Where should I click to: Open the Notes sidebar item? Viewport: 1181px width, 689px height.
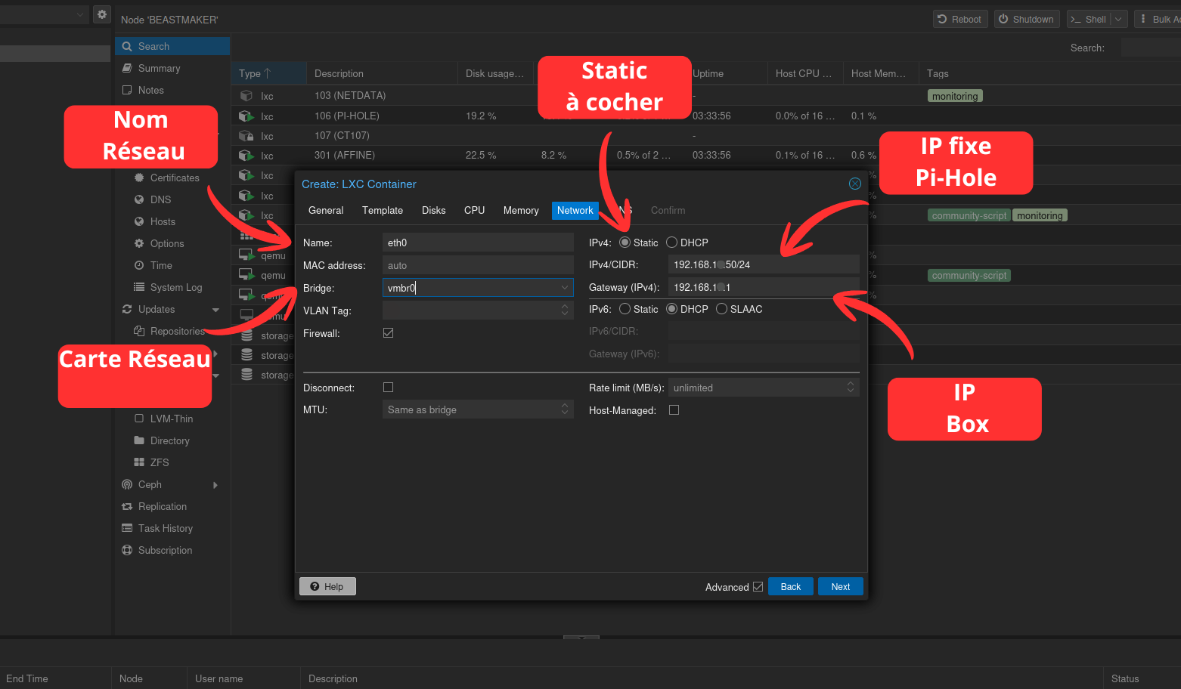pyautogui.click(x=172, y=90)
